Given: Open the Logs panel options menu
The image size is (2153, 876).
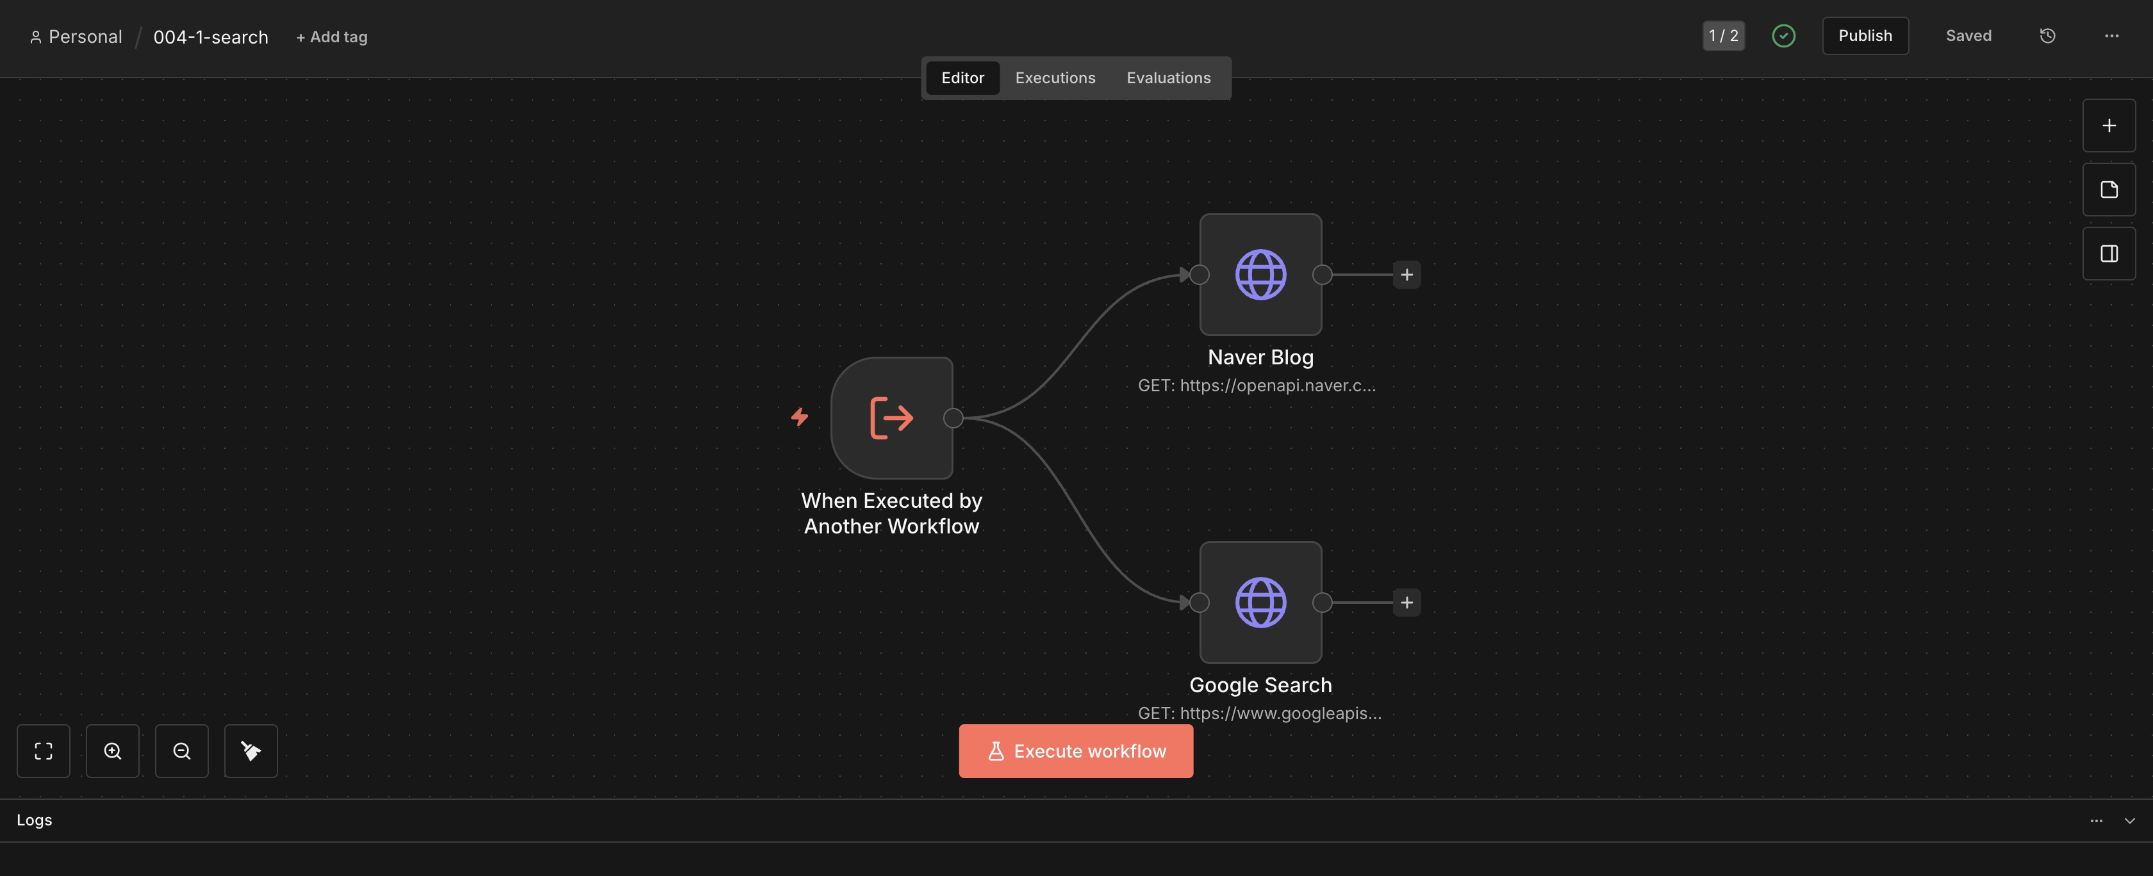Looking at the screenshot, I should (2096, 820).
